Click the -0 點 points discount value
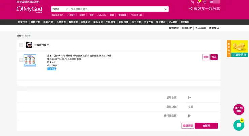The height and width of the screenshot is (136, 249). [x=190, y=107]
